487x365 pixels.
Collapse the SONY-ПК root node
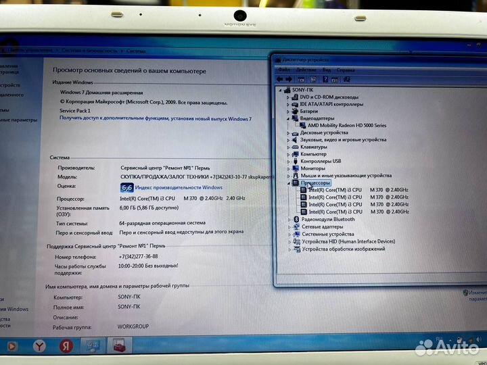coord(280,91)
